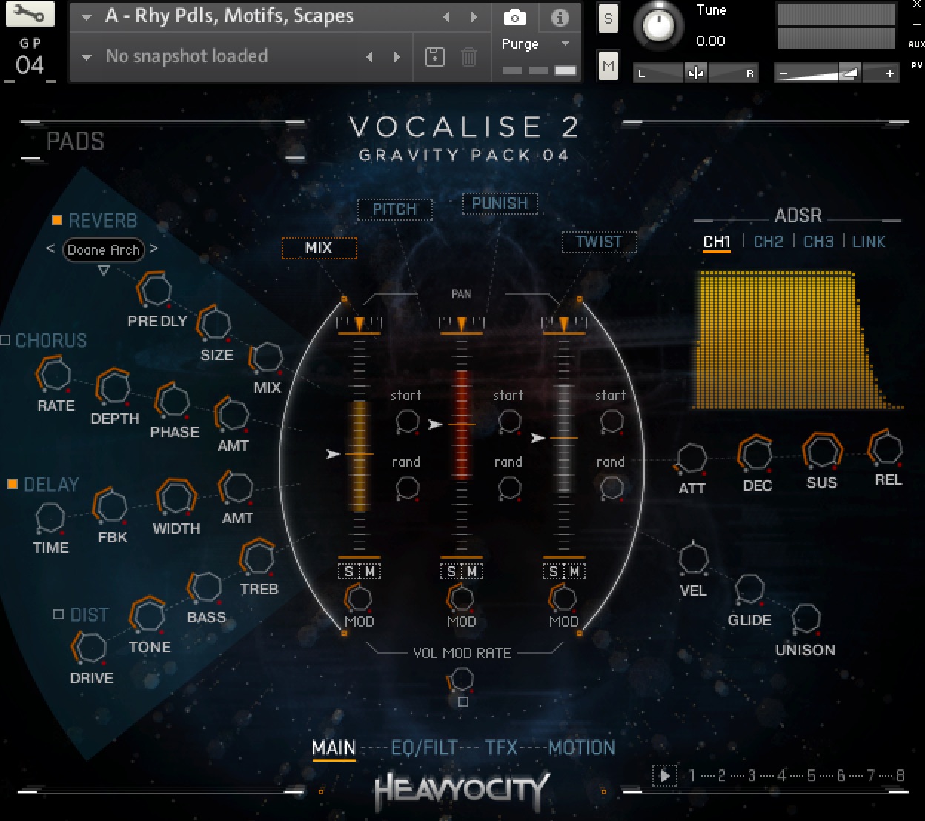Click the TWIST button
Image resolution: width=925 pixels, height=821 pixels.
[598, 242]
